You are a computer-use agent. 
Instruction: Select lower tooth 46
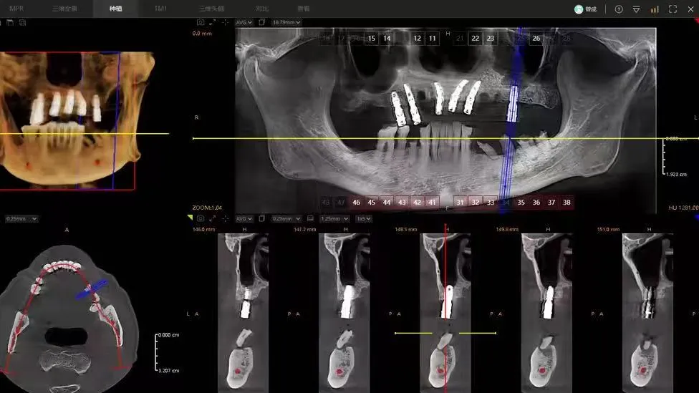(356, 203)
